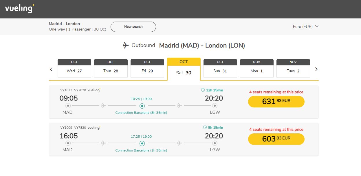
Task: Show earlier dates with left arrow
Action: (x=51, y=69)
